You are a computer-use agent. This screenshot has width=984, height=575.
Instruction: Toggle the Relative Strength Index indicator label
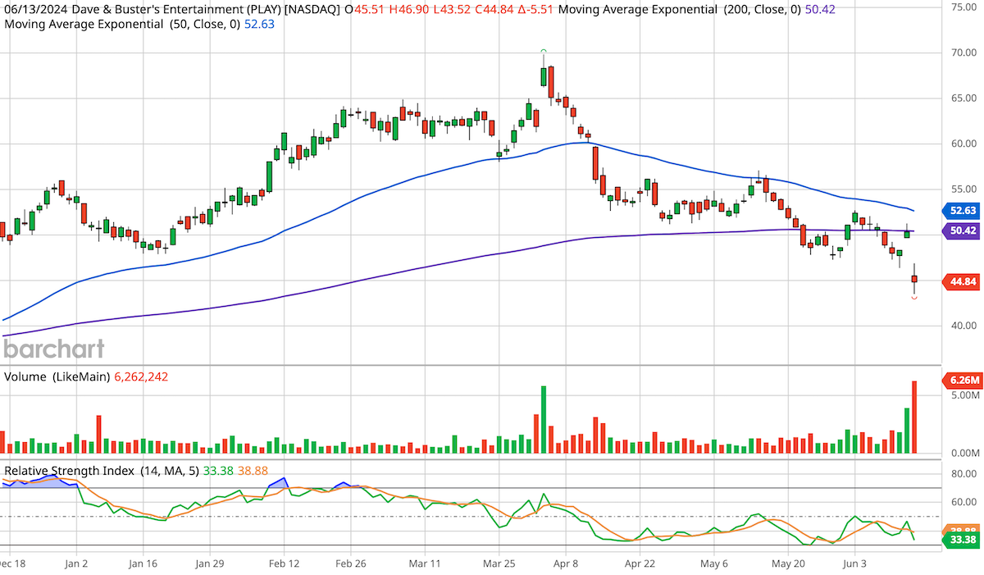click(x=70, y=471)
